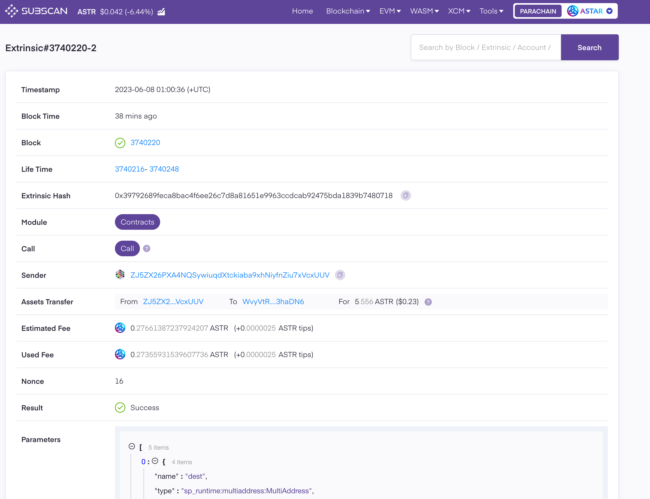
Task: Collapse the Parameters array expander
Action: coord(131,447)
